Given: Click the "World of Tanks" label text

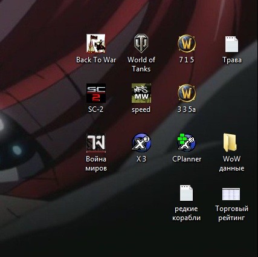Looking at the screenshot, I should [141, 64].
